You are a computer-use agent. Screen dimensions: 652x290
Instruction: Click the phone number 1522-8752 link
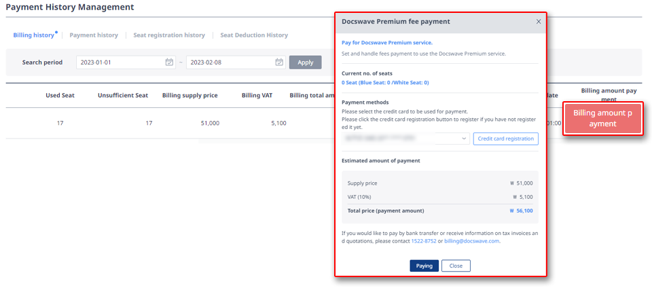click(x=424, y=241)
